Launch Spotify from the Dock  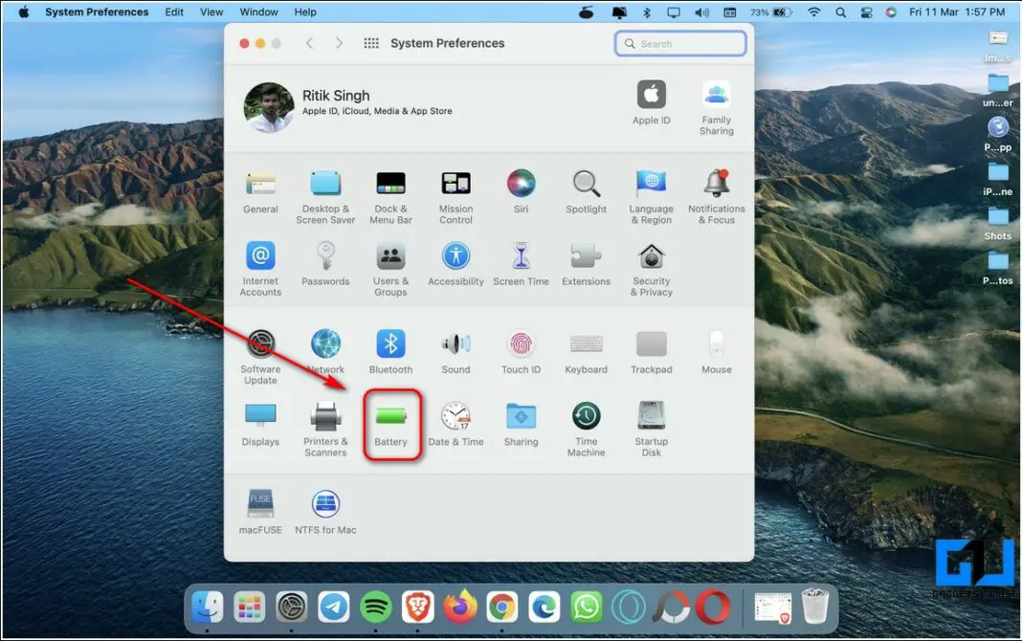[375, 607]
